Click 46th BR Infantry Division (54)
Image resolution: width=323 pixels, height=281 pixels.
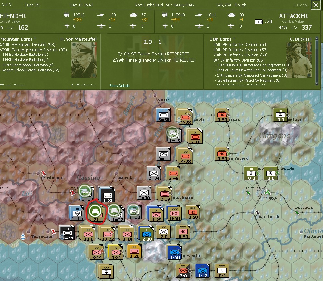pyautogui.click(x=241, y=45)
